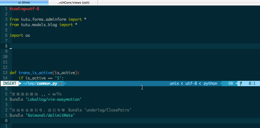Click line number 8 in the gutter

(x=6, y=46)
